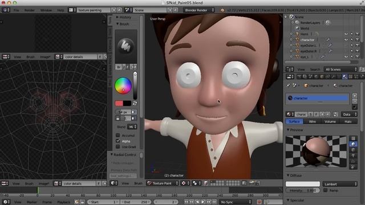Screen dimensions: 365x205
Task: Open the 3D viewport View menu
Action: (x=125, y=183)
